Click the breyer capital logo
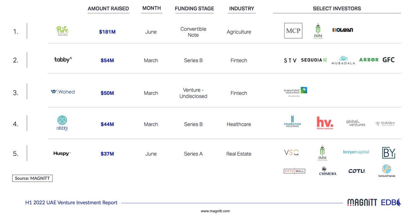Screen dimensions: 415x218 (x=356, y=152)
